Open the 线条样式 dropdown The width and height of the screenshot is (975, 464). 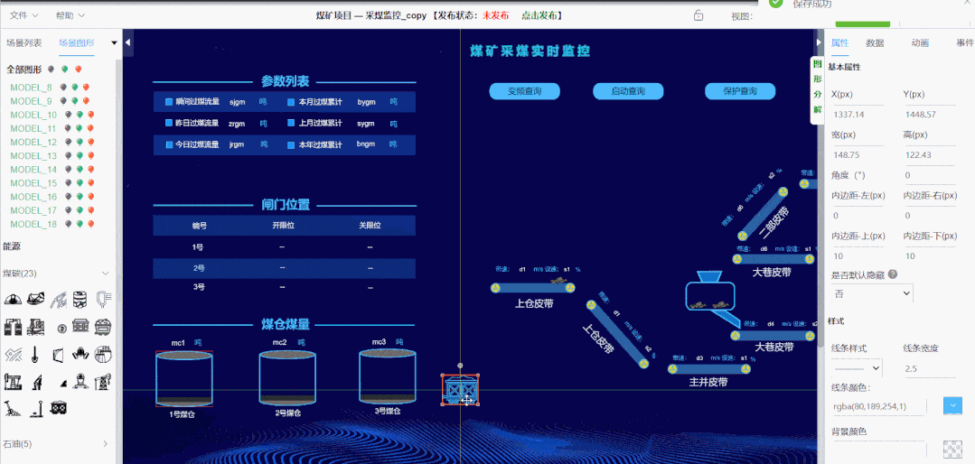click(x=857, y=368)
